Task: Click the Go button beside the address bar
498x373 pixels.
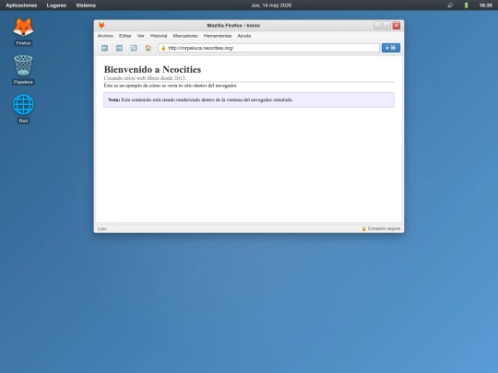Action: coord(391,48)
